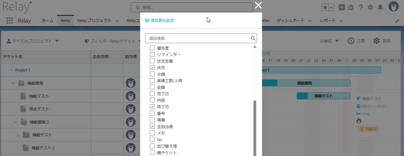
Task: Click the search magnifier in 項目検索 field
Action: click(253, 38)
